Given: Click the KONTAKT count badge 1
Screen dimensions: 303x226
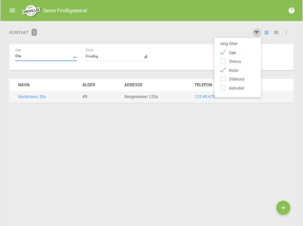Looking at the screenshot, I should (x=34, y=32).
